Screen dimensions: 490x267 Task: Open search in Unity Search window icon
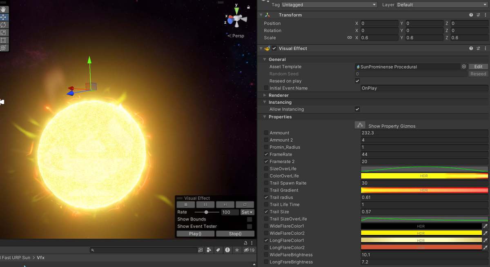click(200, 250)
